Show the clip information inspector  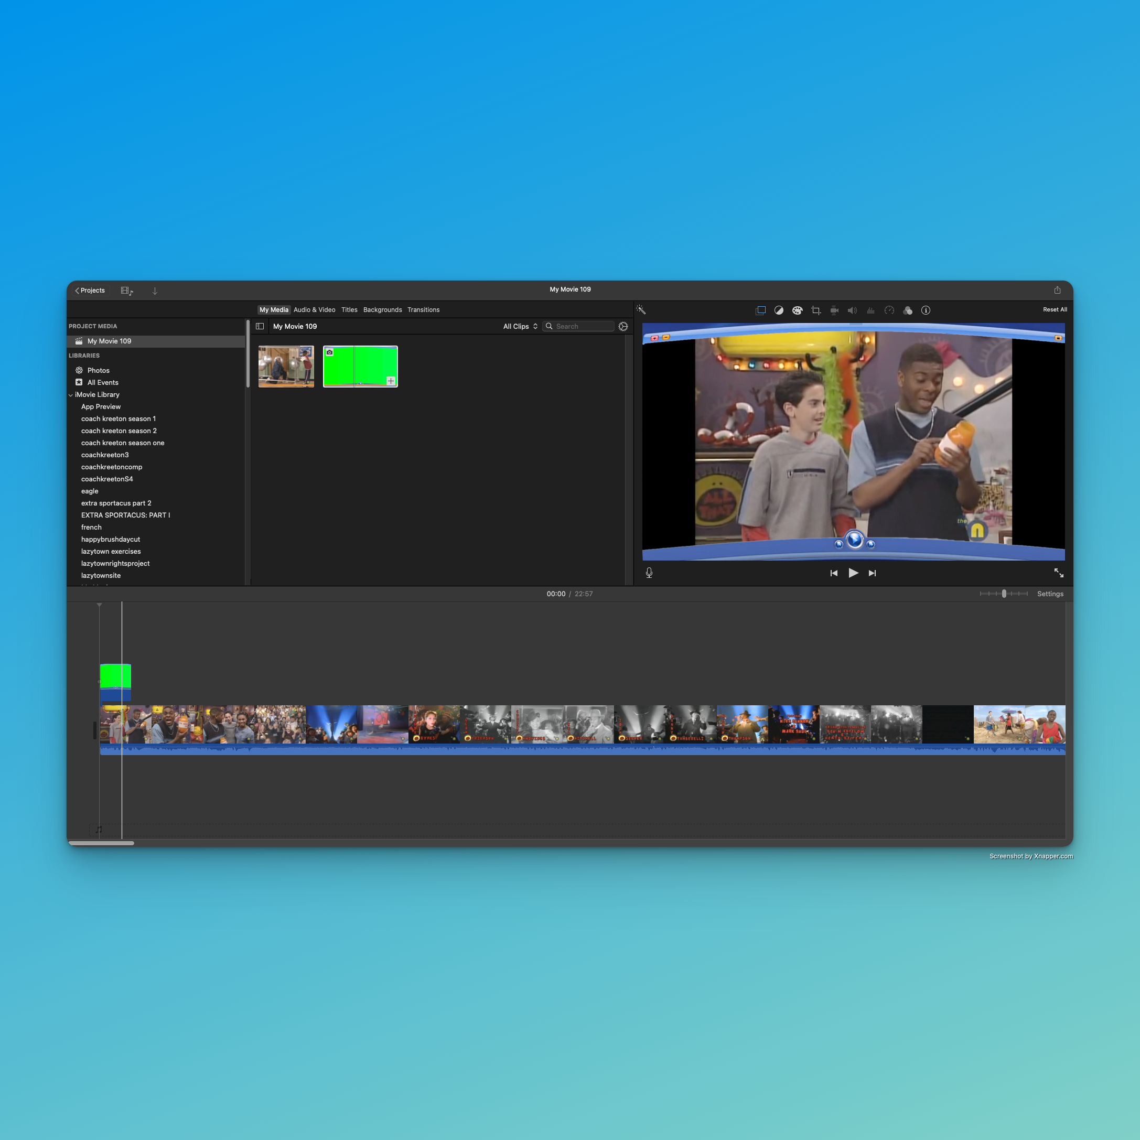926,310
